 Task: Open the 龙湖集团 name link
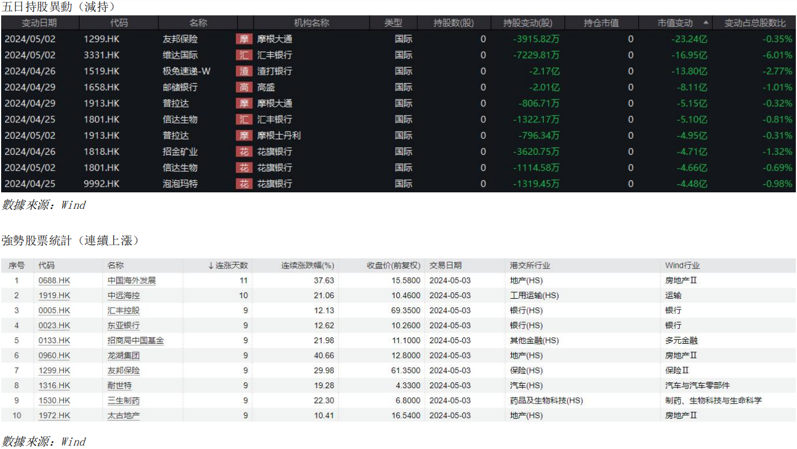pos(124,356)
